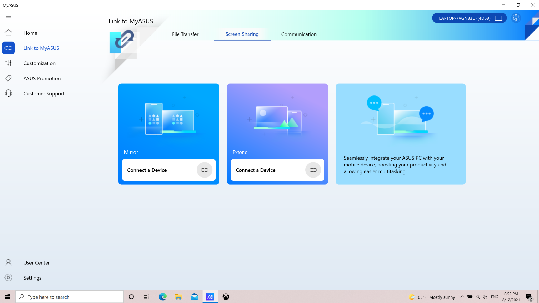Screen dimensions: 539x303
Task: Open the Settings gear icon in sidebar
Action: (8, 278)
